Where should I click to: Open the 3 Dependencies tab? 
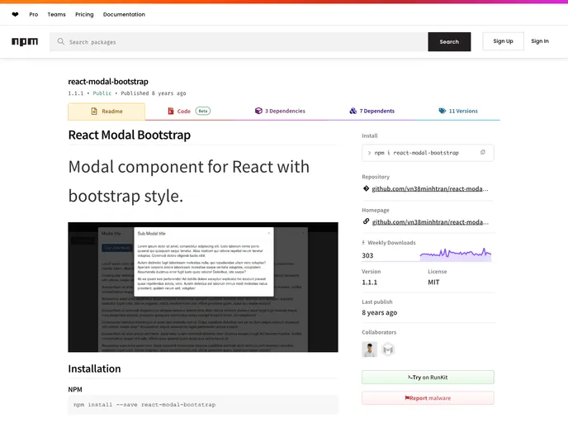point(280,111)
